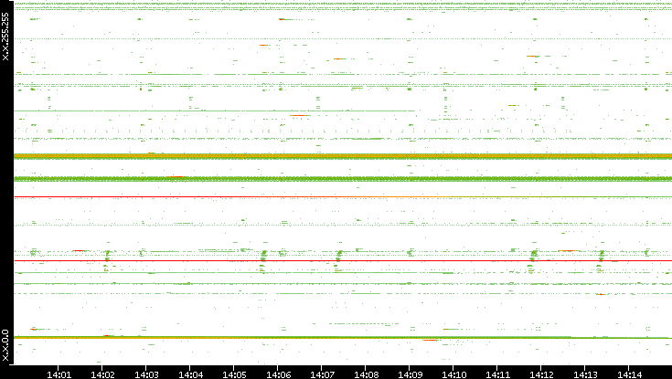Click the 14:14 time axis label
Viewport: 672px width, 379px height.
click(x=630, y=375)
